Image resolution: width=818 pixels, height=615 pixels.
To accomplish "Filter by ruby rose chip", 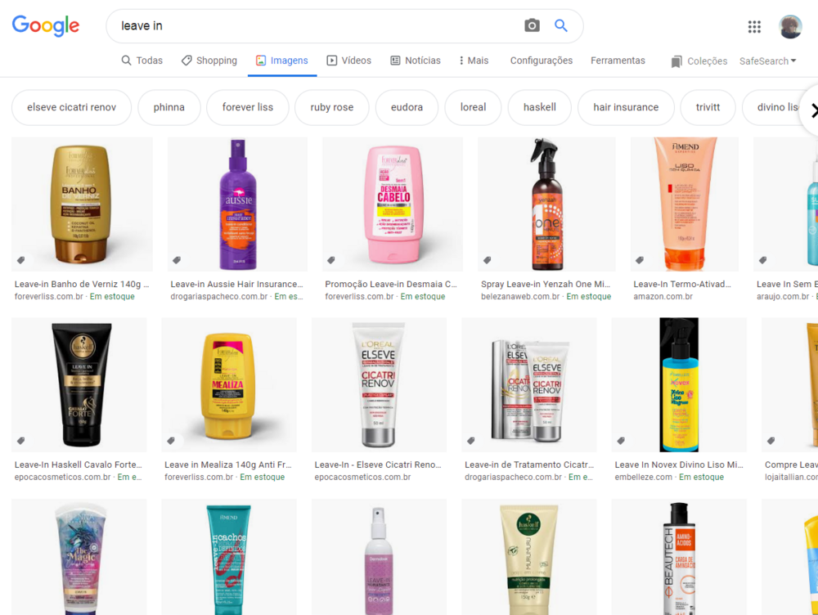I will 332,107.
